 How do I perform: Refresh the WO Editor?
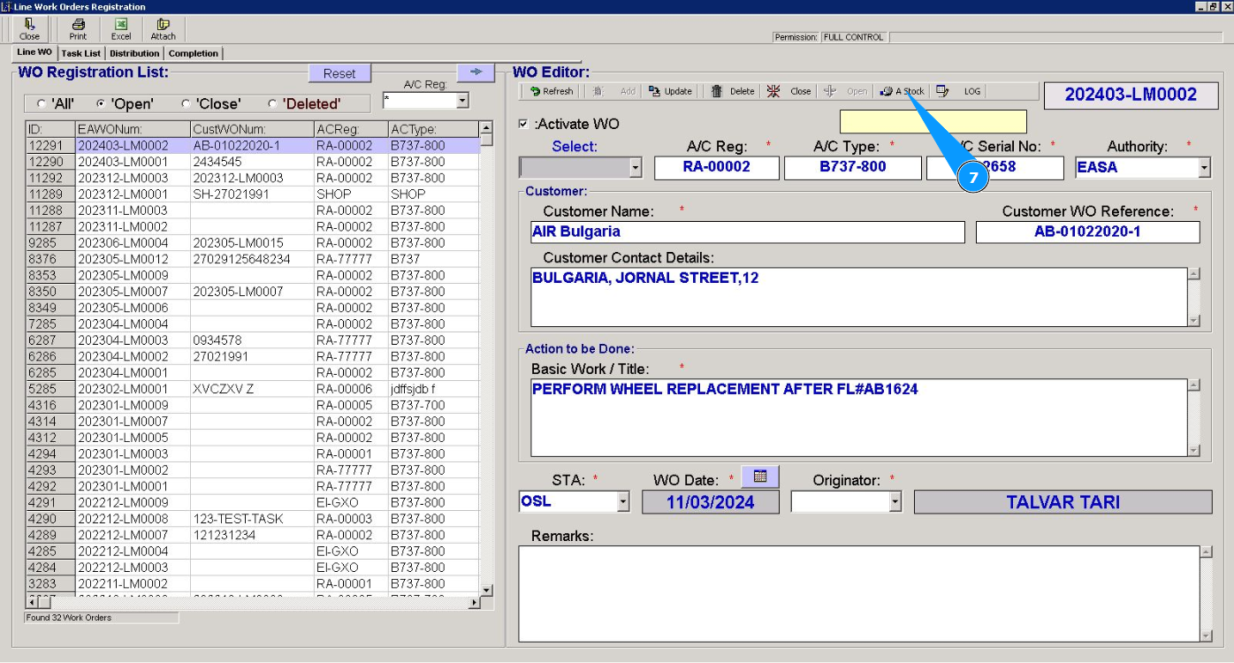click(551, 91)
